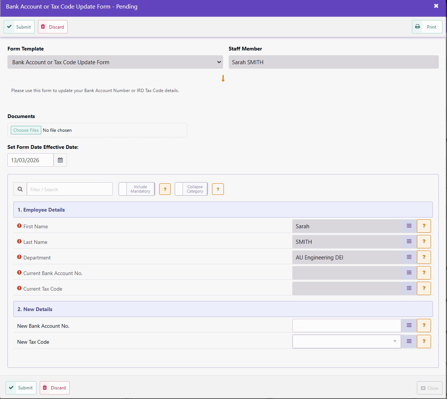
Task: Click the top Submit button
Action: pyautogui.click(x=19, y=27)
